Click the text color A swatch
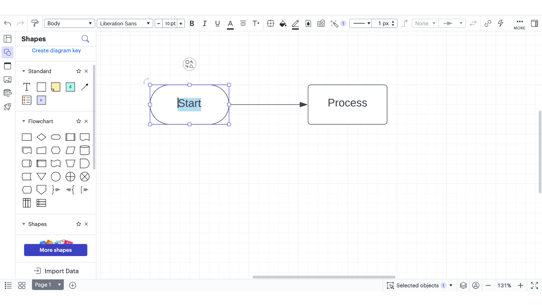The width and height of the screenshot is (542, 305). (230, 23)
